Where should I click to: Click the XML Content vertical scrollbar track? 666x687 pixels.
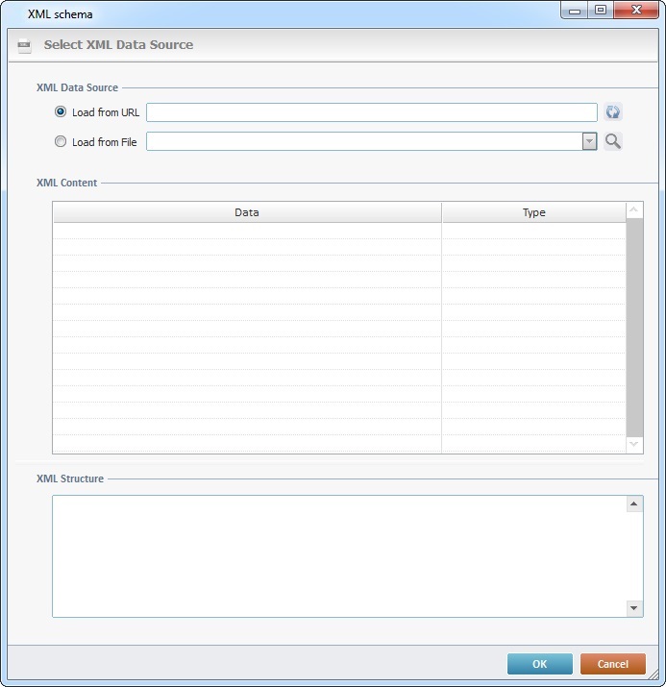634,327
